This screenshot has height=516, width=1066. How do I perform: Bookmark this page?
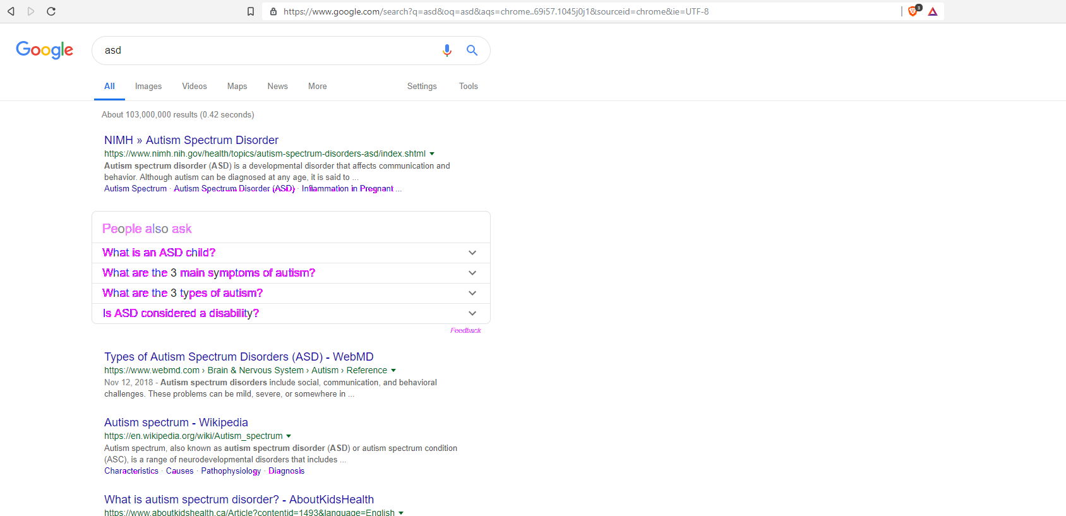[x=251, y=11]
